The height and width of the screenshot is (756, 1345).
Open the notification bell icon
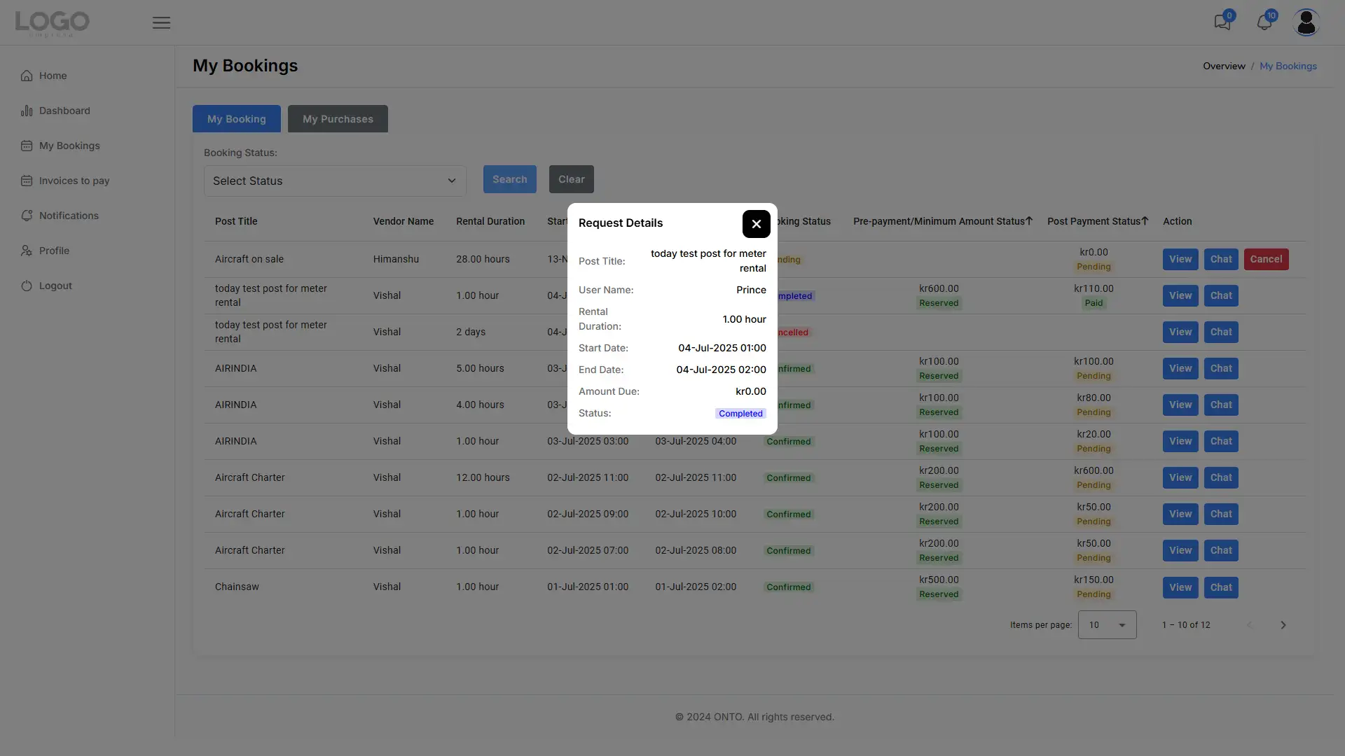1264,22
